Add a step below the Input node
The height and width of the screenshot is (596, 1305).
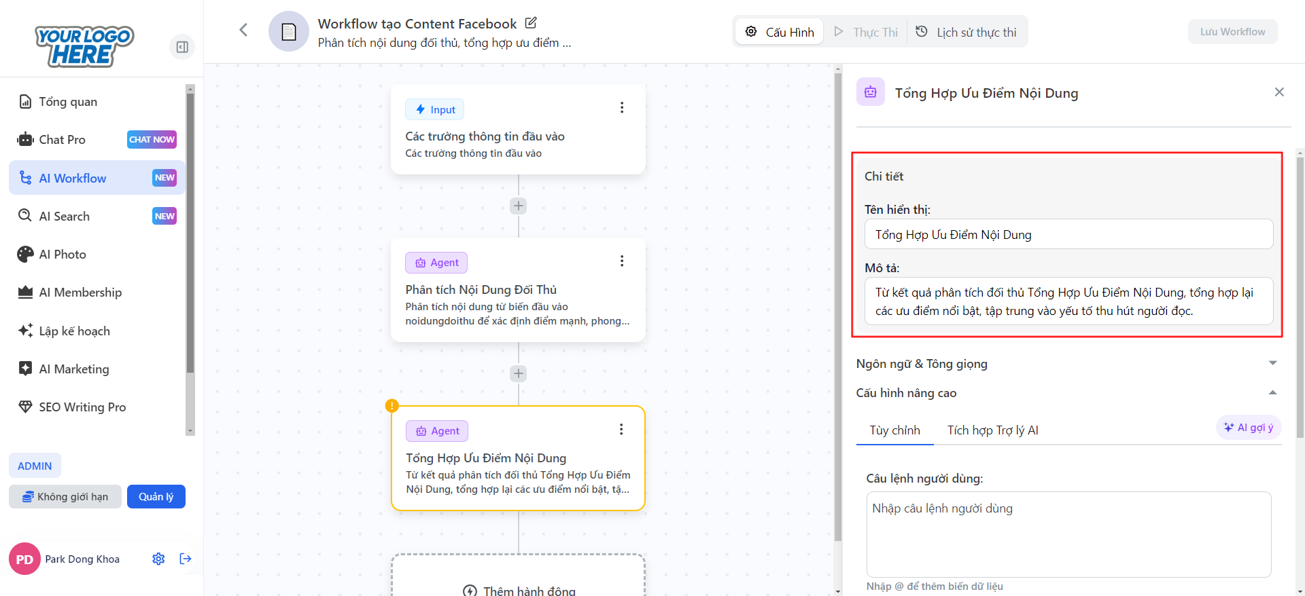519,206
